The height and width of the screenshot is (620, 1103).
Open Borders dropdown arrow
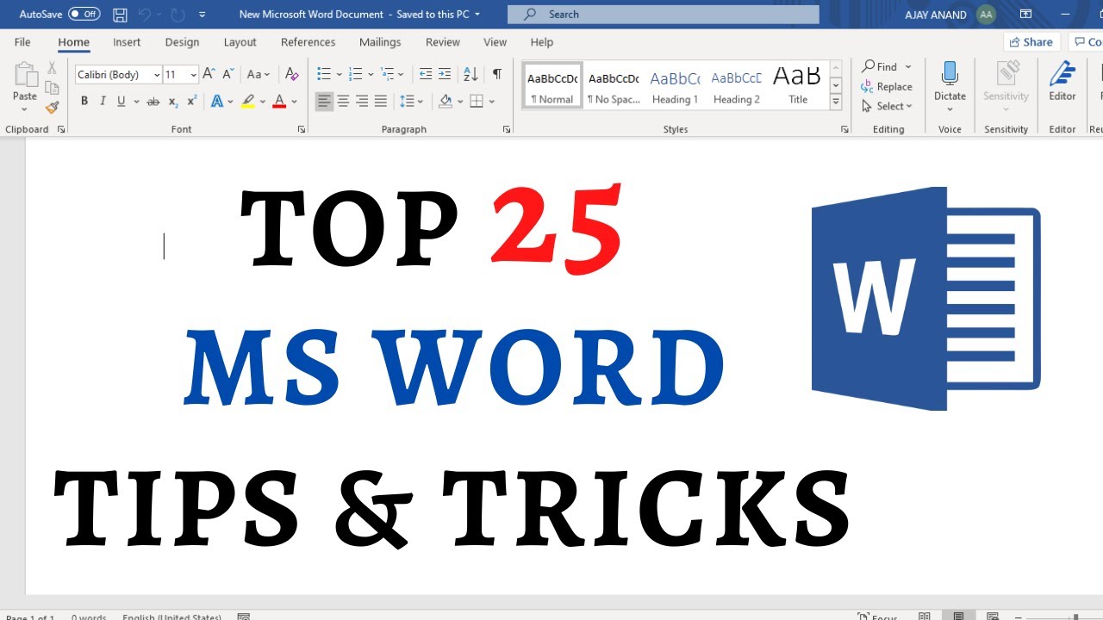coord(492,102)
